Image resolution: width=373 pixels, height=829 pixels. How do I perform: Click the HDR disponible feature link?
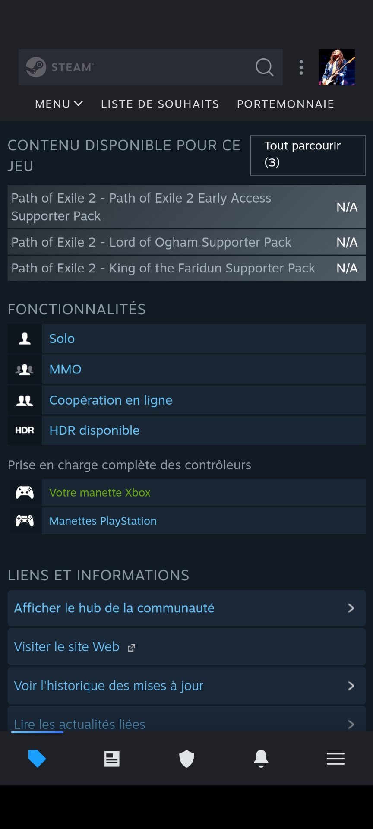click(x=94, y=430)
